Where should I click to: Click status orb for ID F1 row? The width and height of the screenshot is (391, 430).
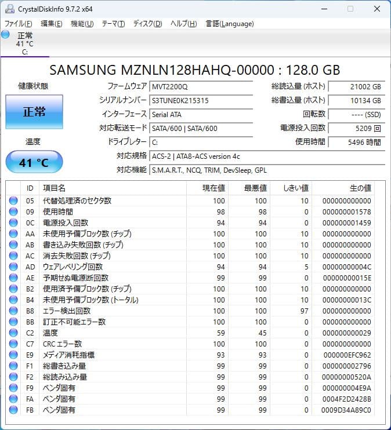(x=13, y=366)
